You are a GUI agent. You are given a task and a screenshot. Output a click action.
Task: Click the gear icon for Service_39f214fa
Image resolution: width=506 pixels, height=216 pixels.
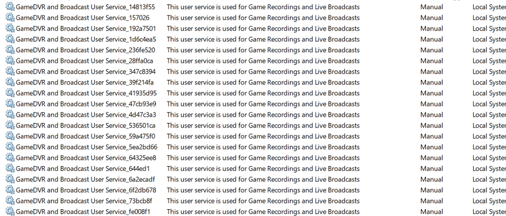coord(10,82)
